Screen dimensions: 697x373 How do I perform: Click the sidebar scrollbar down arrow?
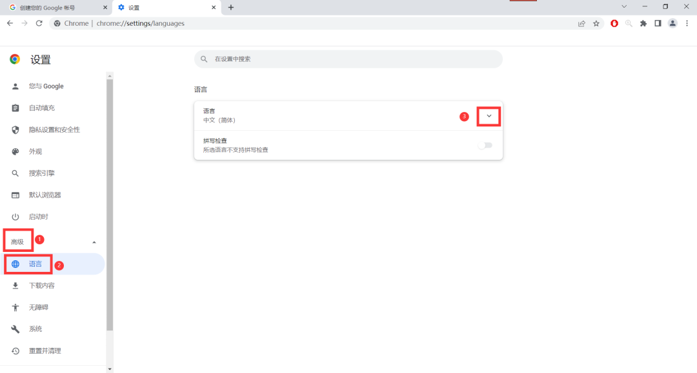coord(110,369)
